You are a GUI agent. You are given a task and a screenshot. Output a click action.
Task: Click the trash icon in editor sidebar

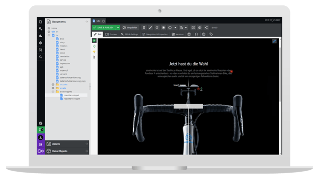click(x=94, y=57)
